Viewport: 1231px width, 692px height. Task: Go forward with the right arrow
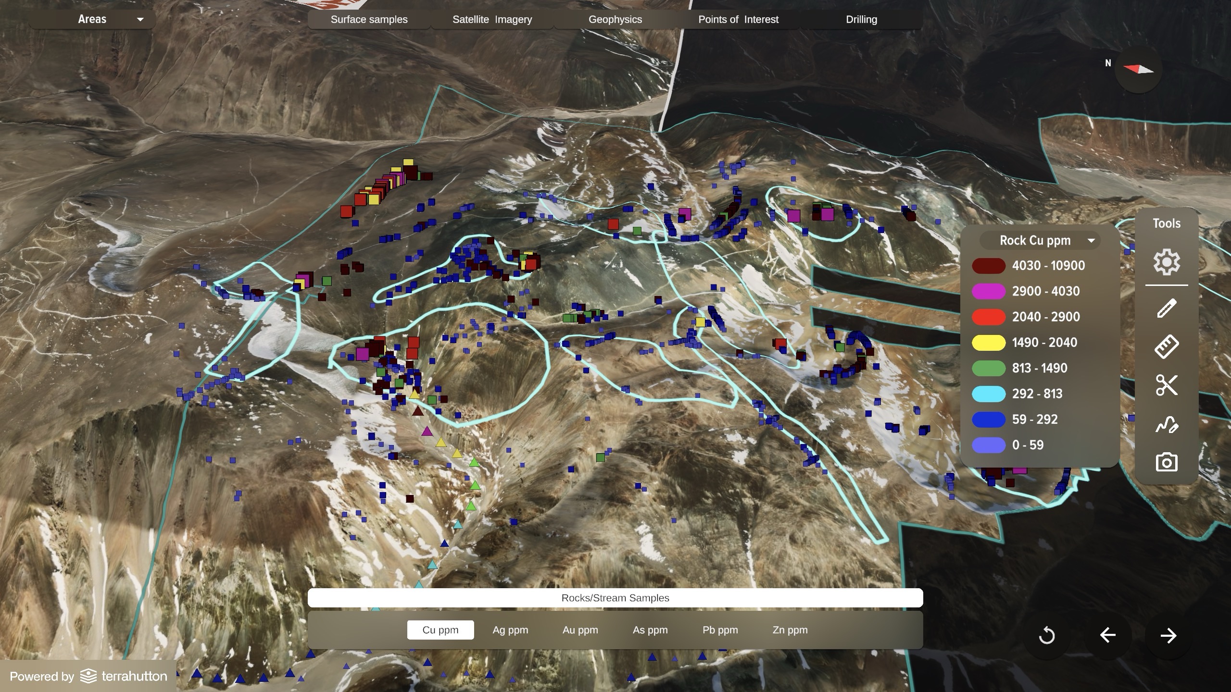(x=1168, y=636)
